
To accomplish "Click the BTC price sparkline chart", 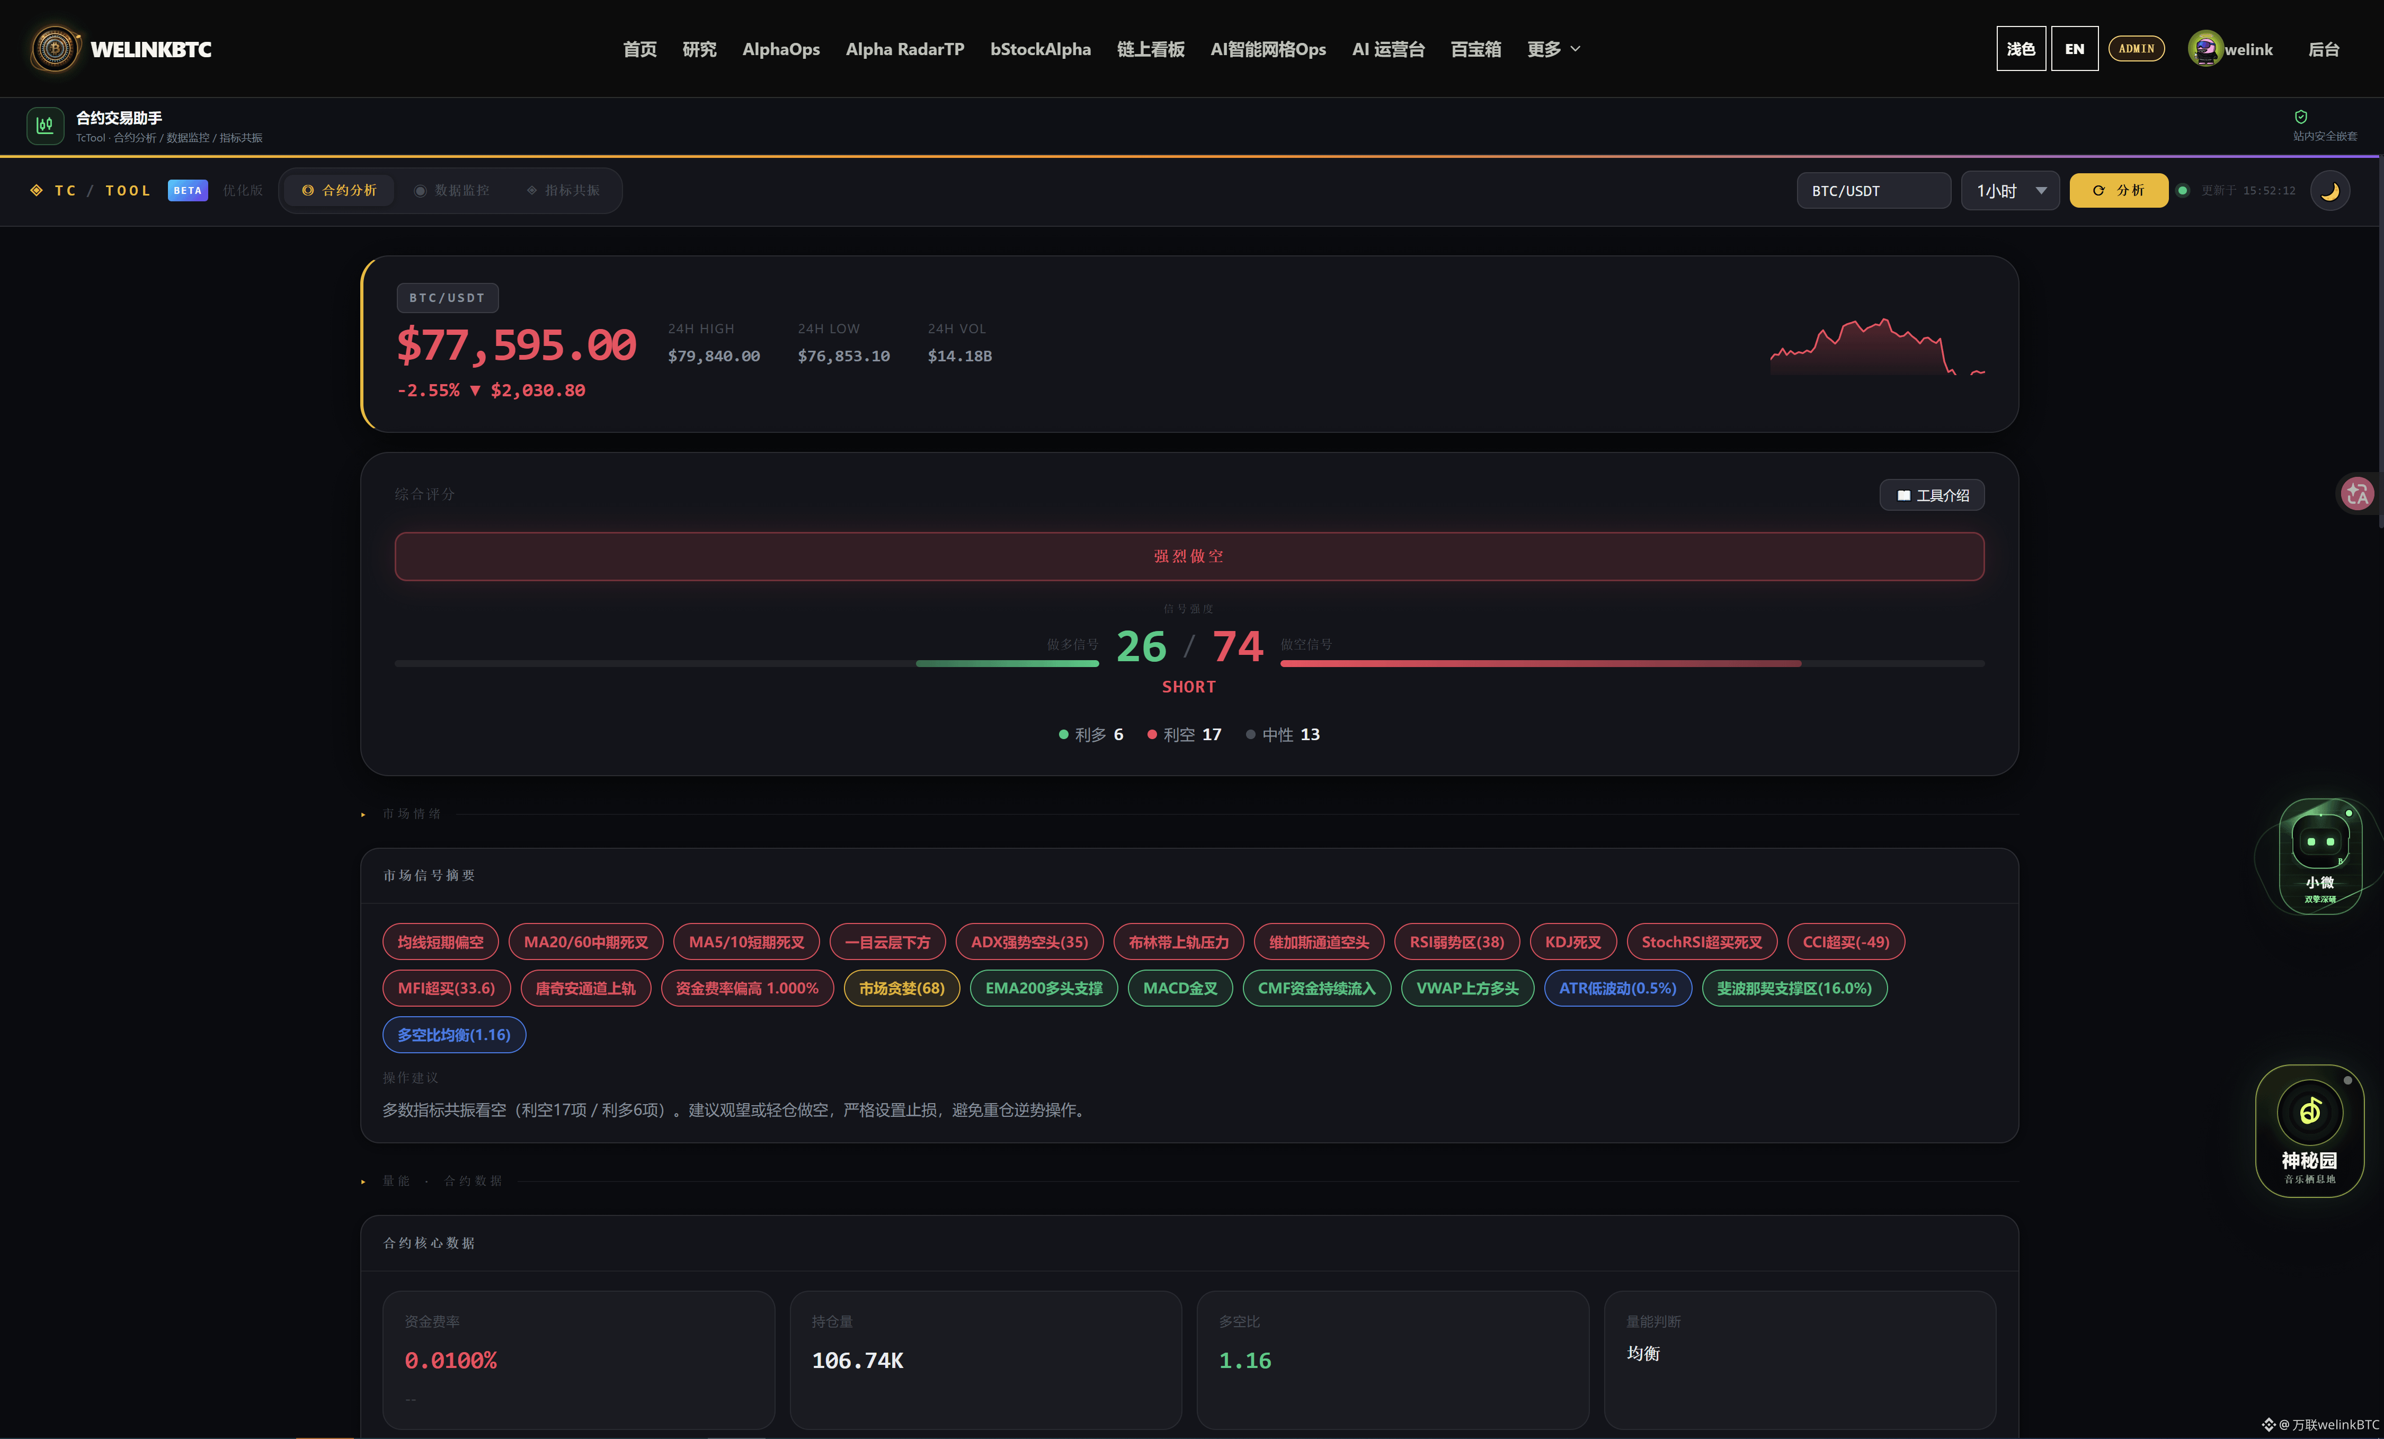I will click(1877, 345).
